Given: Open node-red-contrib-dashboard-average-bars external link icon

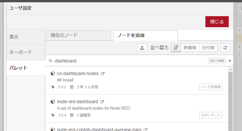Looking at the screenshot, I should click(145, 130).
